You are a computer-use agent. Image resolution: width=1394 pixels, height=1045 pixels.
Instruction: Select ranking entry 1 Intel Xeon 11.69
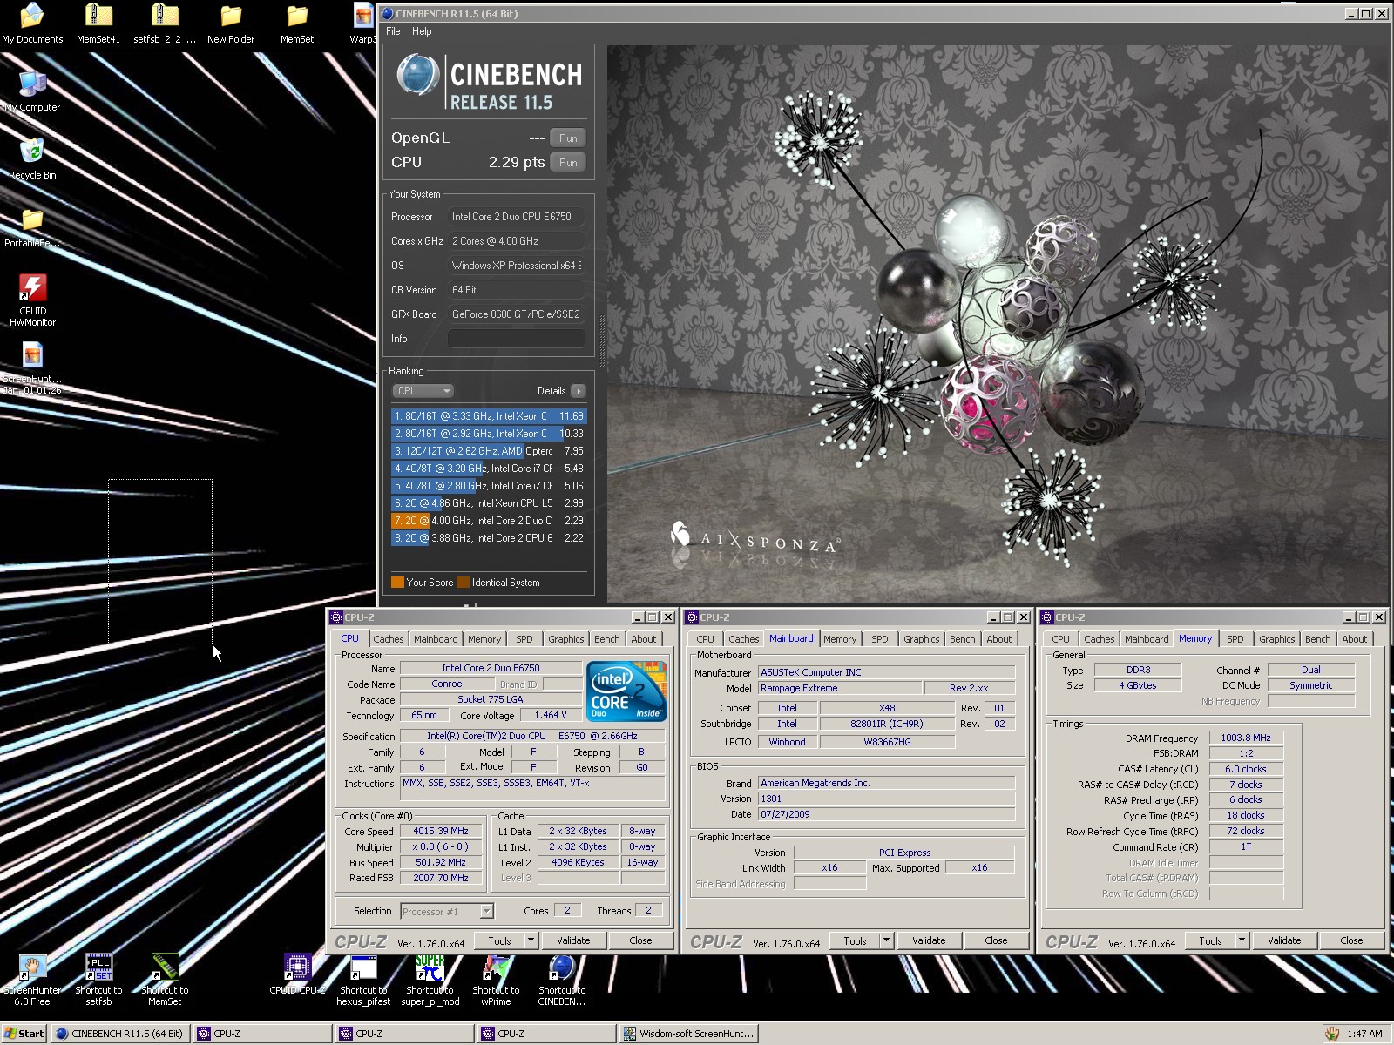coord(489,416)
